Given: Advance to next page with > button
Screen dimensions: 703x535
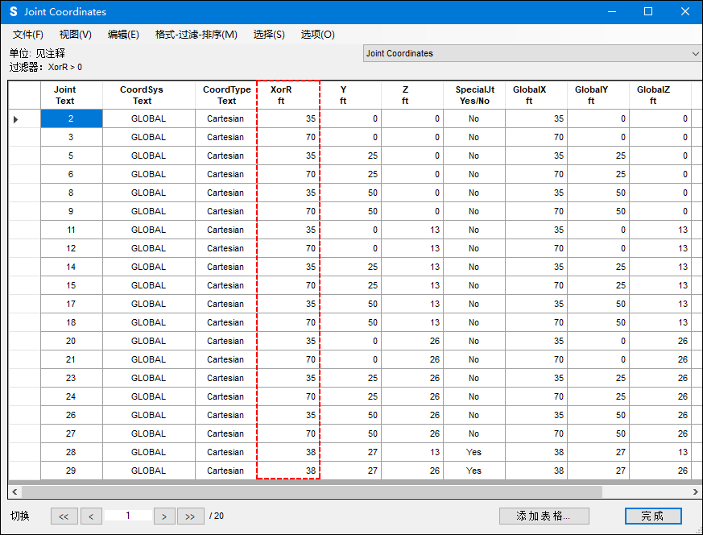Looking at the screenshot, I should point(164,516).
